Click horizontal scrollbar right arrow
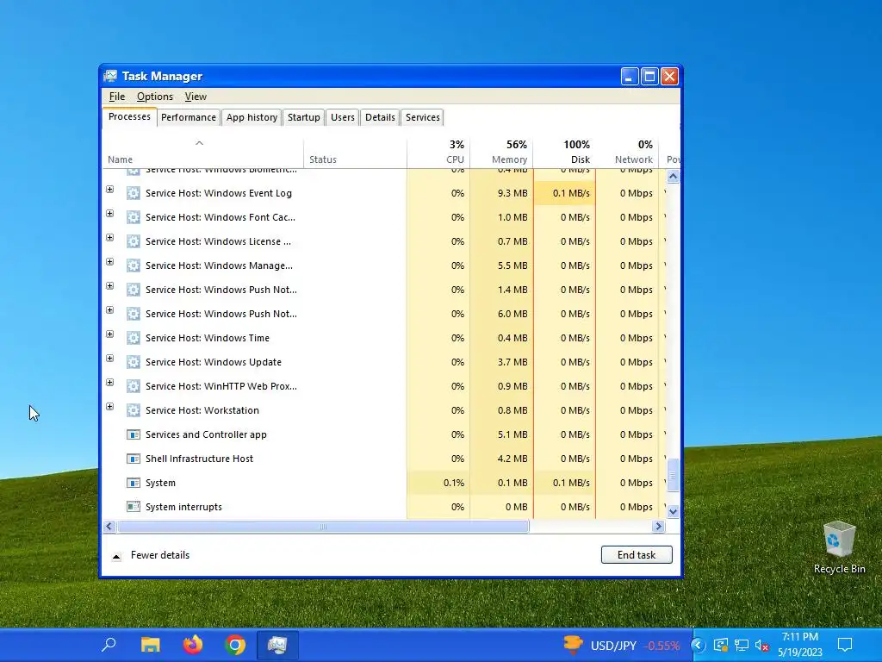 (x=658, y=527)
